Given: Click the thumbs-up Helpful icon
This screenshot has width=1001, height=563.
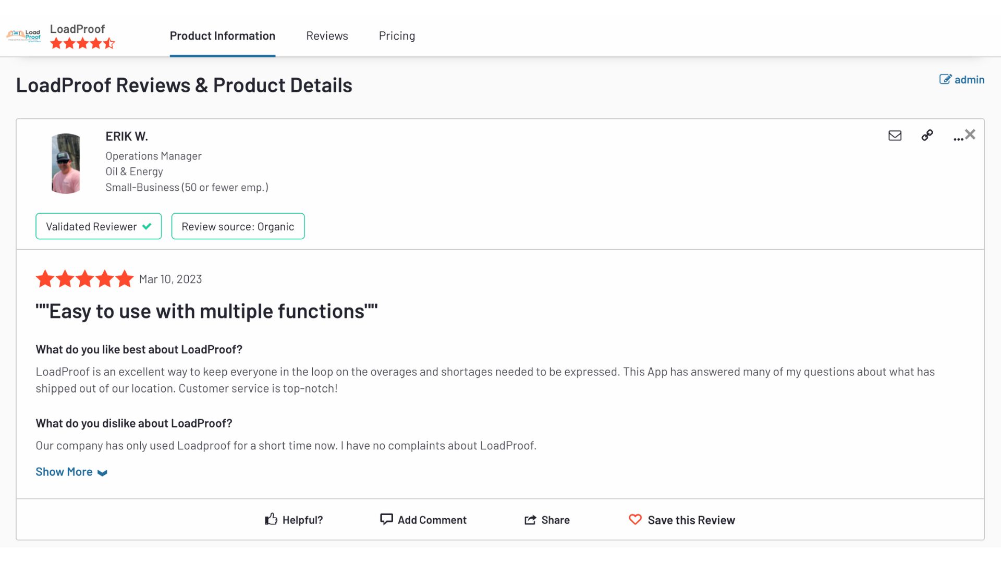Looking at the screenshot, I should point(271,519).
